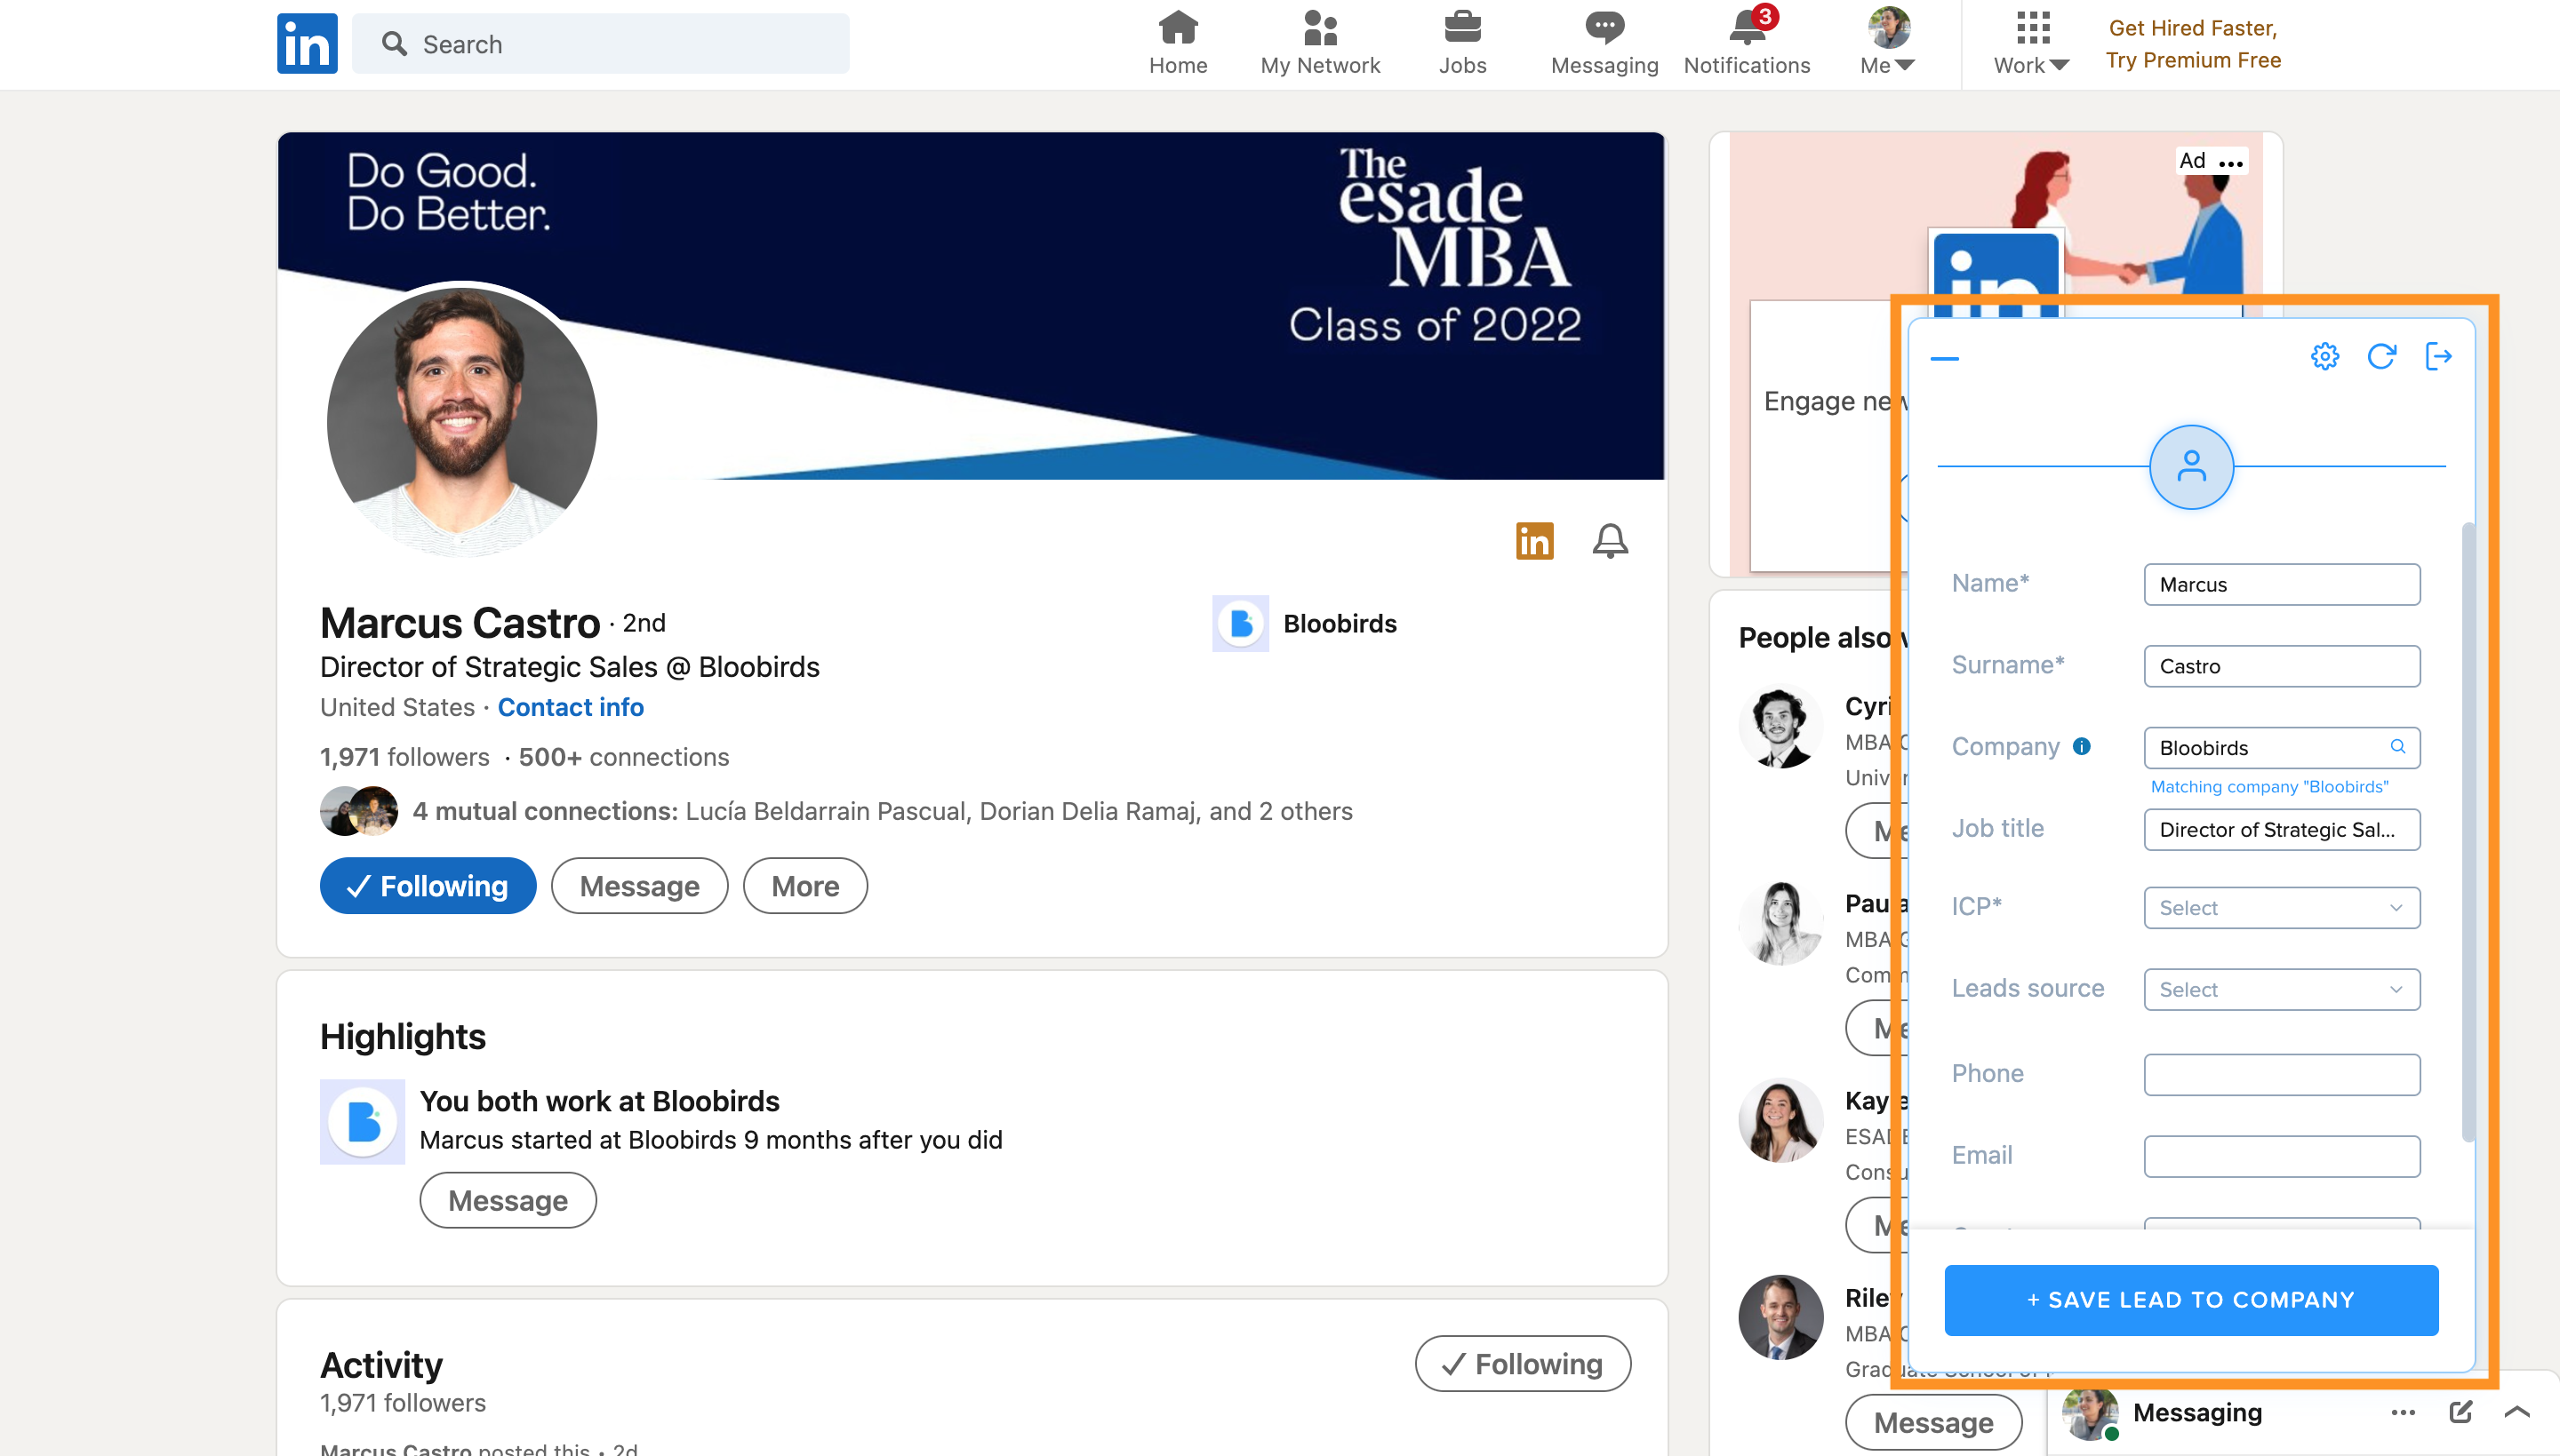2560x1456 pixels.
Task: Toggle the Following button in Activity section
Action: pos(1522,1363)
